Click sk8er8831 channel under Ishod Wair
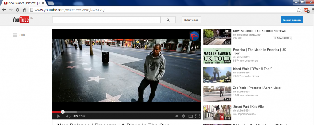Screen dimensions: 314x125 243,73
